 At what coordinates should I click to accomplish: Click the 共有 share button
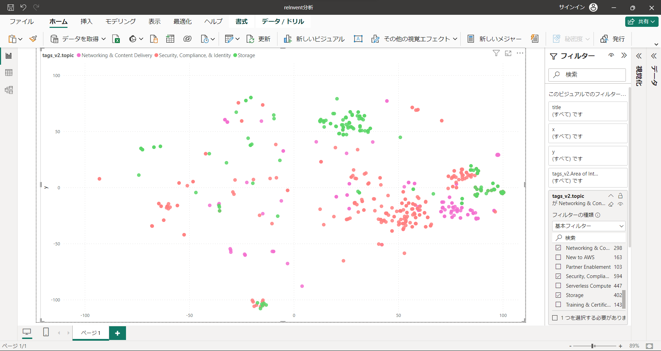tap(642, 21)
